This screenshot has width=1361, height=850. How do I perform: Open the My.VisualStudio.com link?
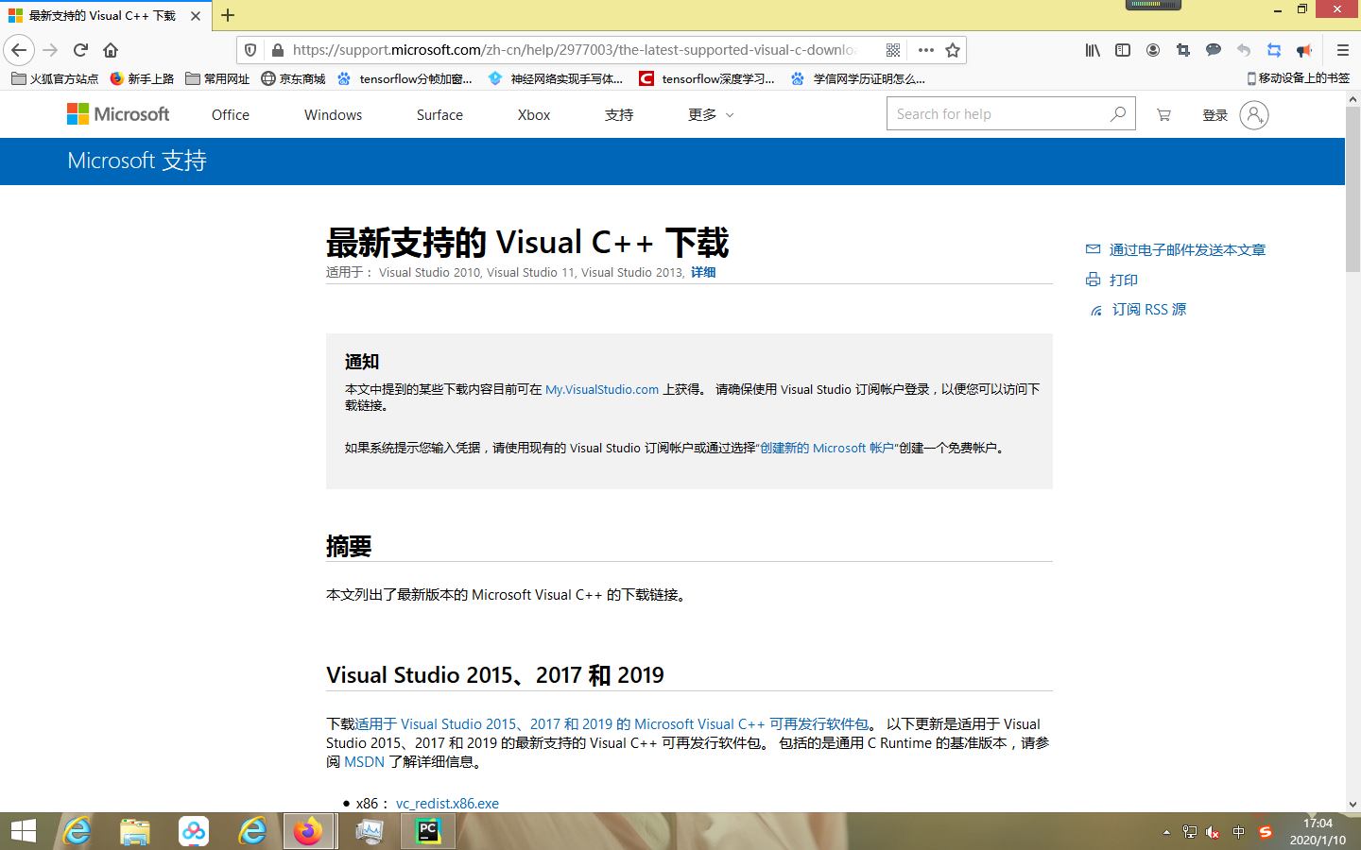pos(602,389)
